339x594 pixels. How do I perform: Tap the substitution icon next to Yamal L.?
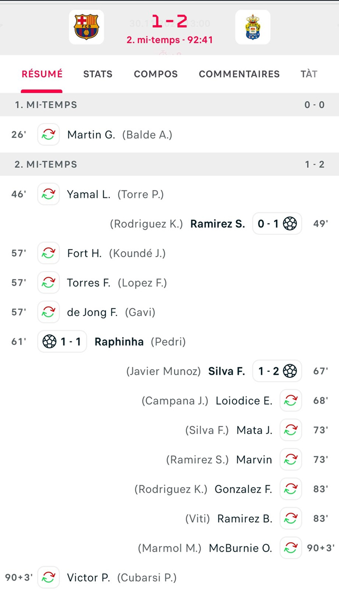[x=48, y=194]
